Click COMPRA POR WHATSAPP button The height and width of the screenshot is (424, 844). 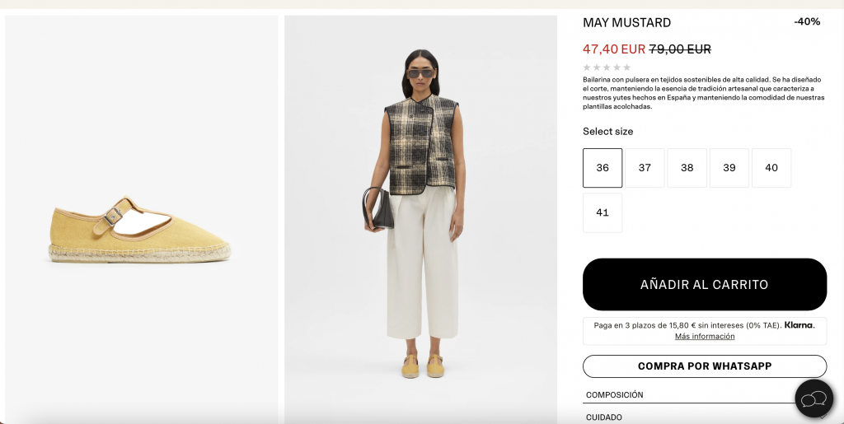pos(705,366)
